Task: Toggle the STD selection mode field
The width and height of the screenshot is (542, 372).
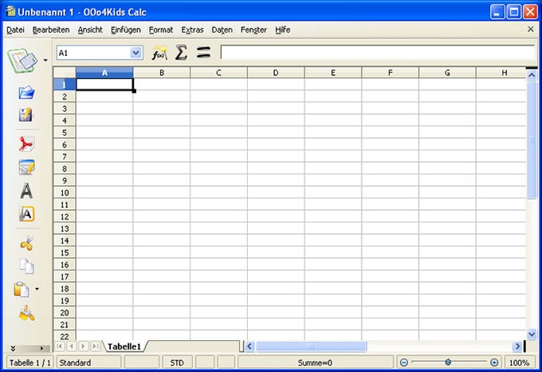Action: coord(177,362)
